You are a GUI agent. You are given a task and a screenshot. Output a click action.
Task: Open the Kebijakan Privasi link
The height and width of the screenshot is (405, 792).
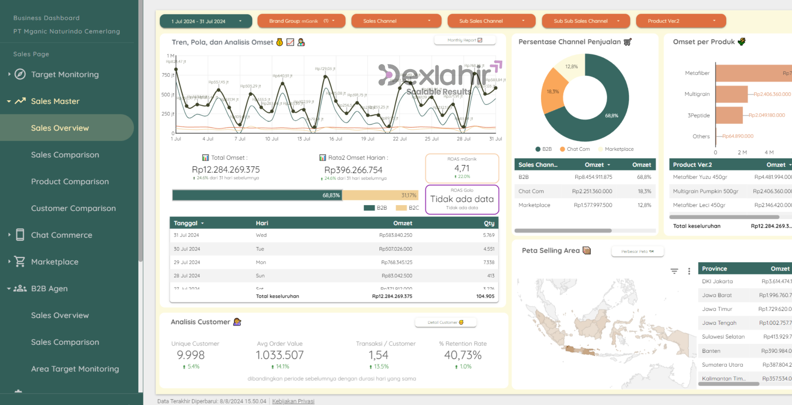(293, 401)
